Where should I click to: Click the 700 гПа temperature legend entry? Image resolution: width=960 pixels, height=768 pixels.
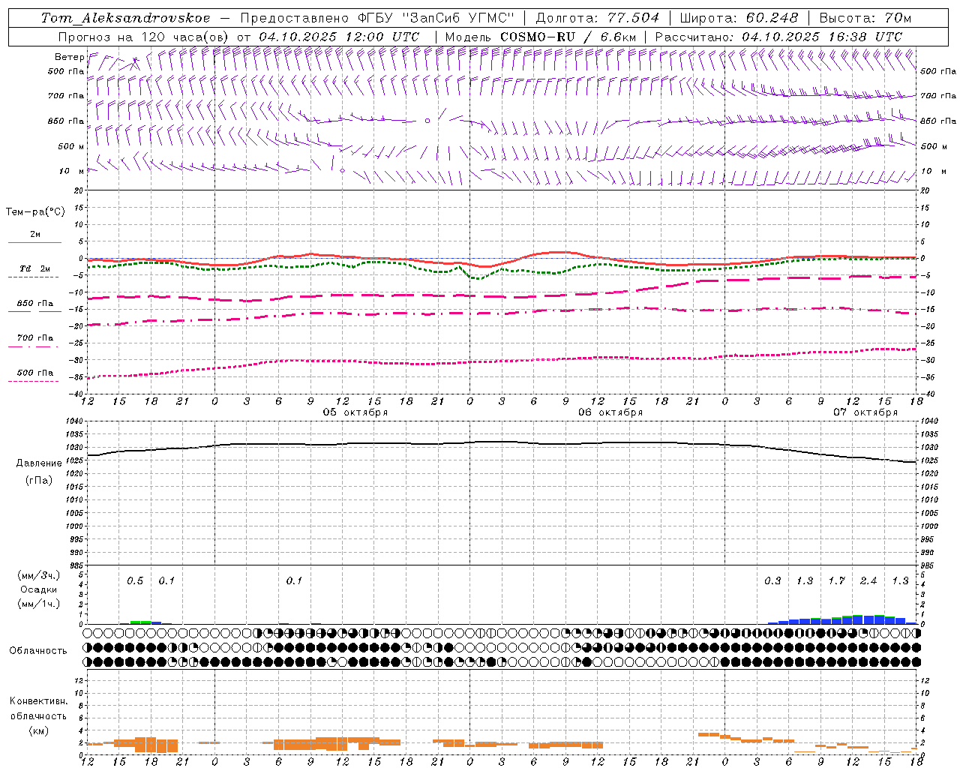point(35,337)
